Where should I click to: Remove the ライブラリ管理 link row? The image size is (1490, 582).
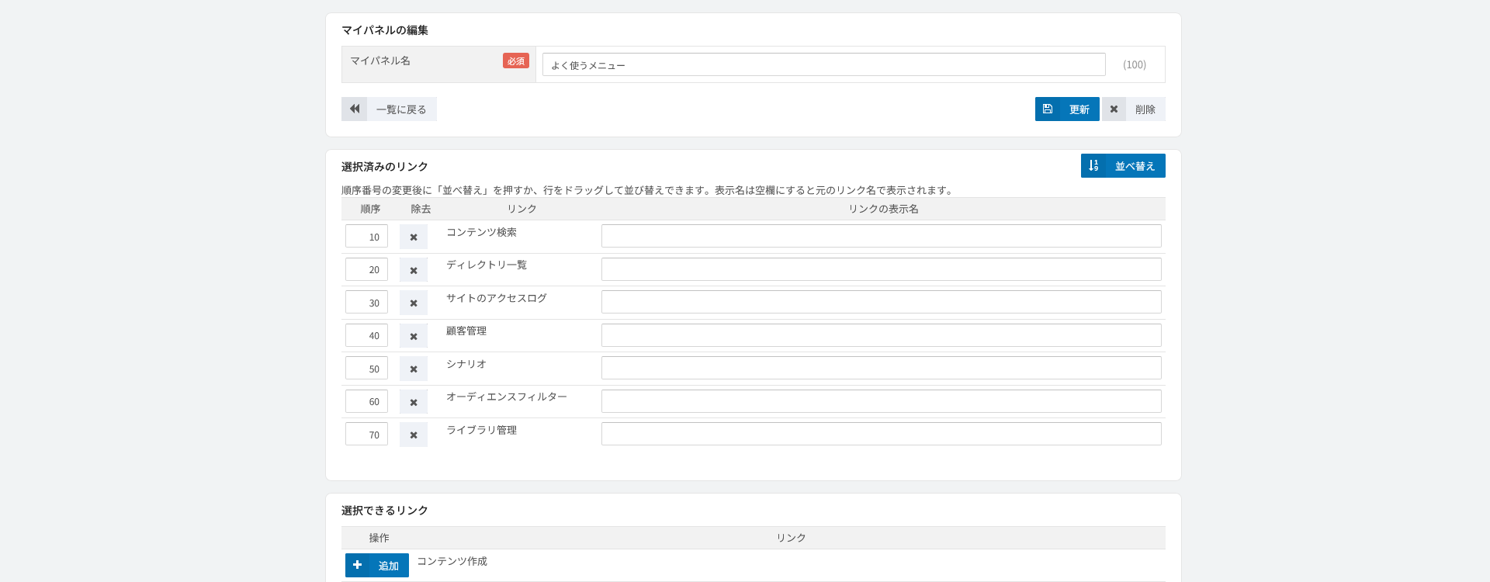(x=414, y=435)
